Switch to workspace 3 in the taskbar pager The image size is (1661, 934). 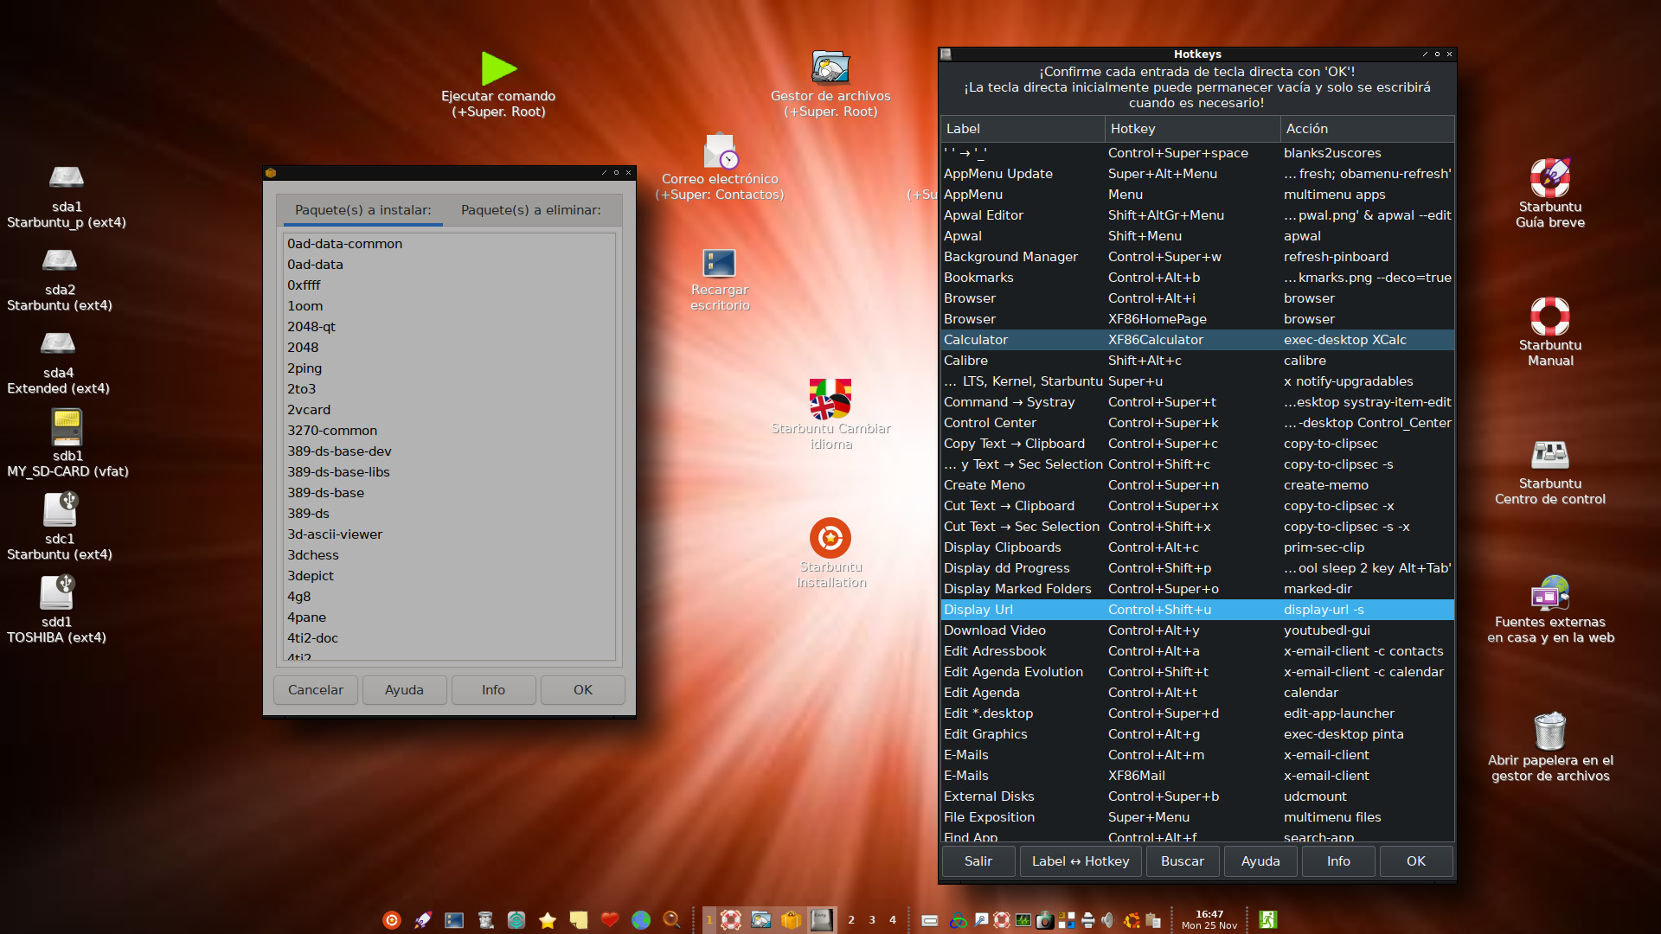pos(872,920)
